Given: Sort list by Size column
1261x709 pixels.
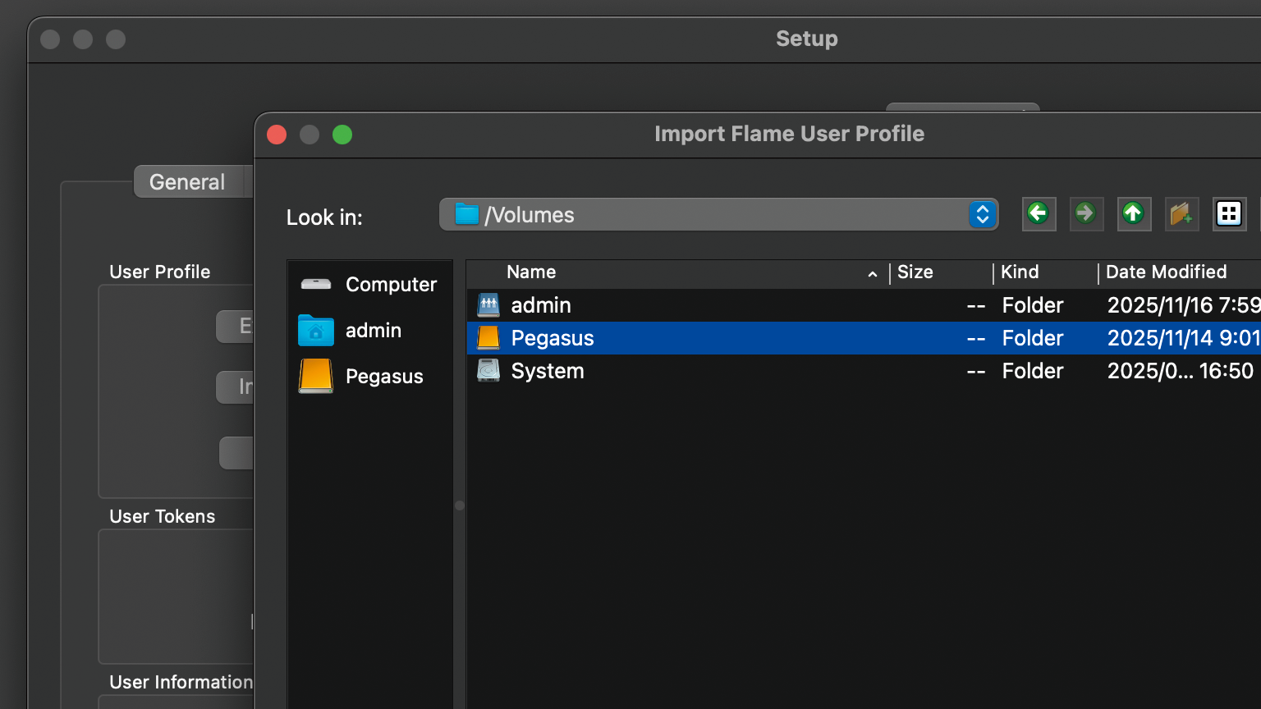Looking at the screenshot, I should [915, 272].
